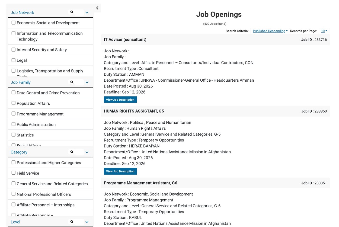This screenshot has height=227, width=339.
Task: Toggle the Category section chevron
Action: click(x=87, y=152)
